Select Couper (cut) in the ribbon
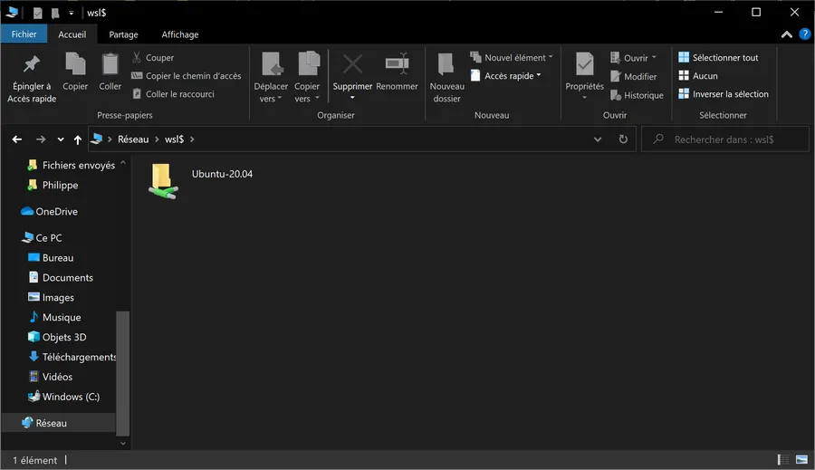Image resolution: width=815 pixels, height=470 pixels. pyautogui.click(x=153, y=58)
